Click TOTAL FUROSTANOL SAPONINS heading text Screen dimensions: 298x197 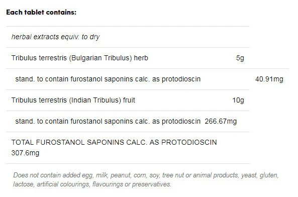click(x=114, y=142)
